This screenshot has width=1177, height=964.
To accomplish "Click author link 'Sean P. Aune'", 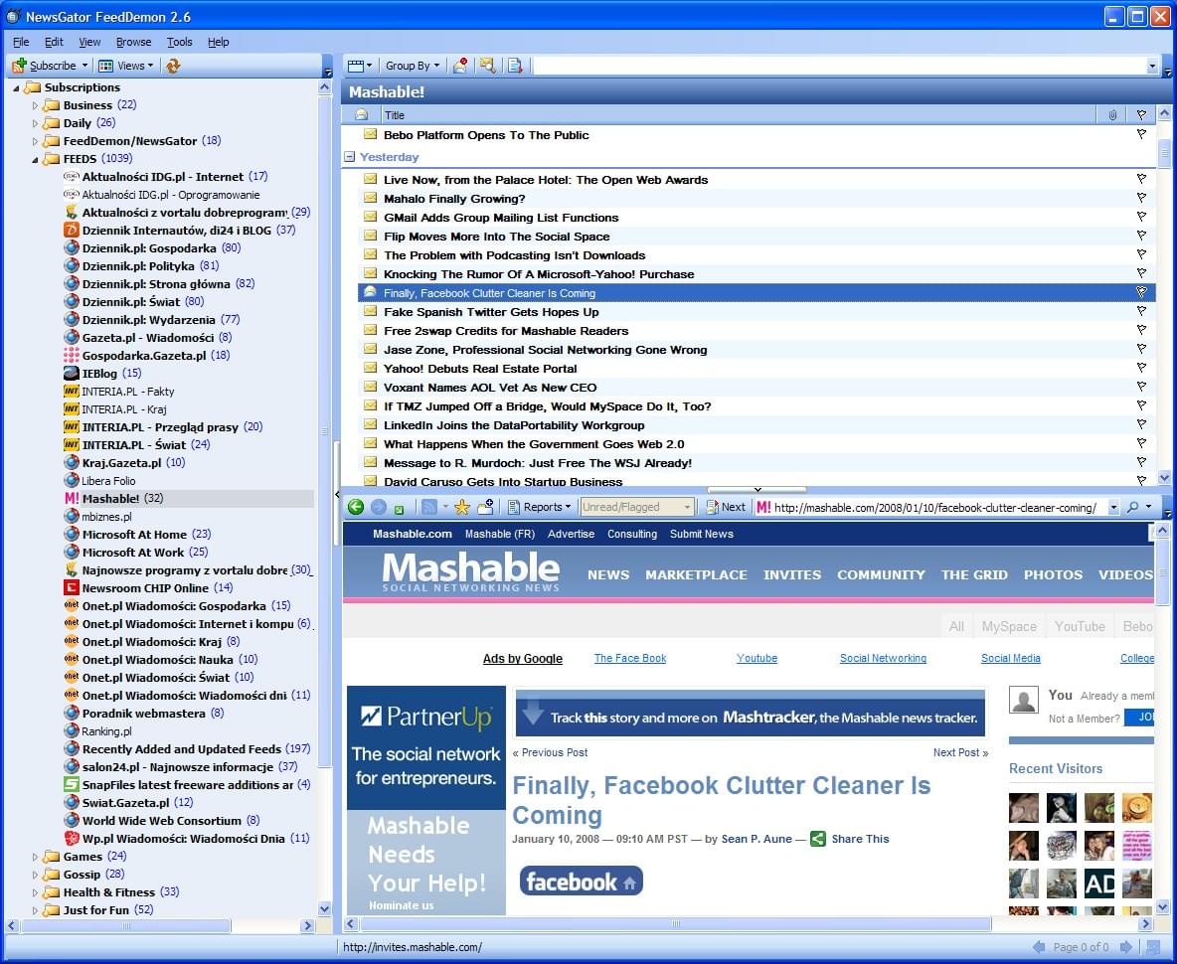I will tap(757, 839).
